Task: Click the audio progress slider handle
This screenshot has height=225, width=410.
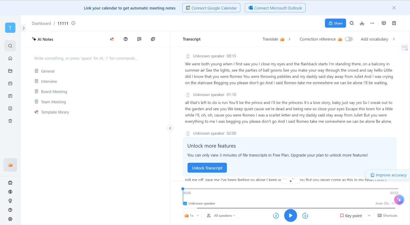Action: 183,189
